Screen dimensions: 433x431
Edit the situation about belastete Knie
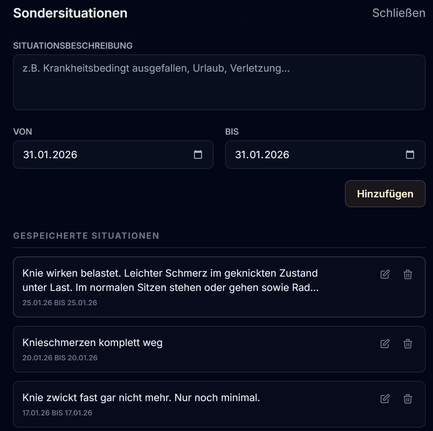click(385, 274)
